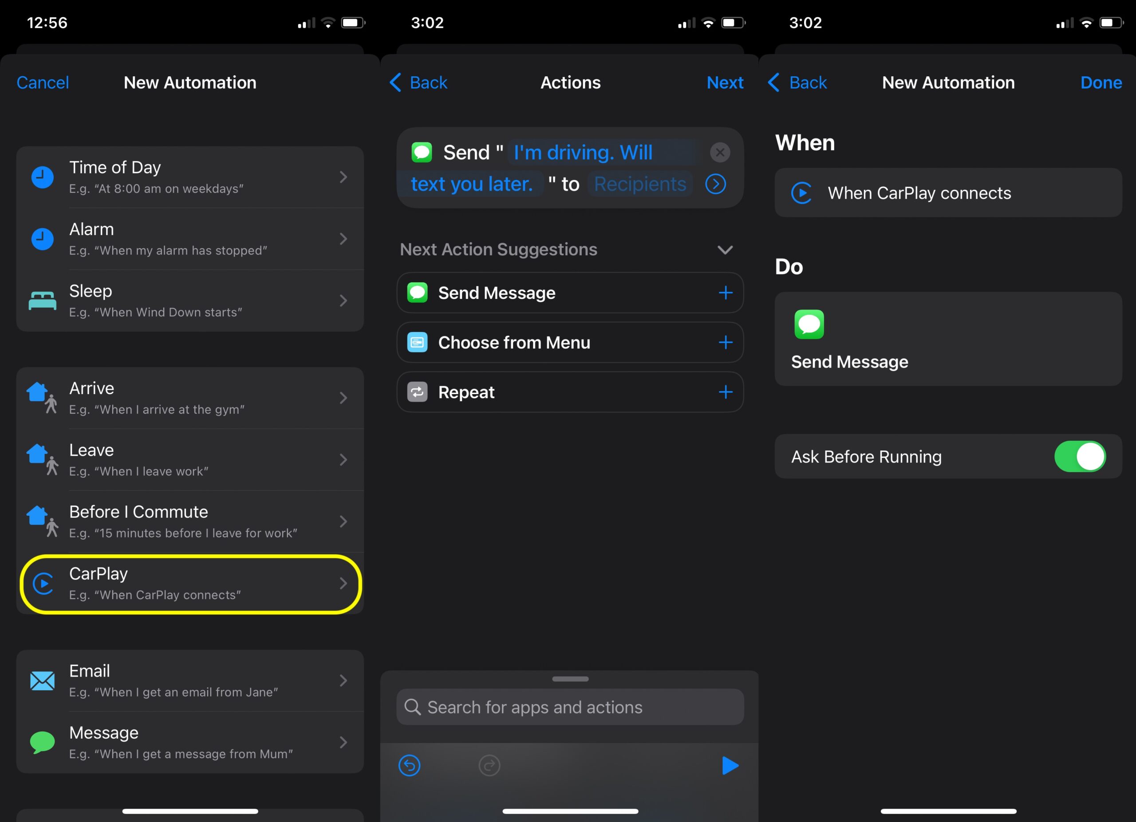1136x822 pixels.
Task: Add Repeat action with plus icon
Action: click(725, 392)
